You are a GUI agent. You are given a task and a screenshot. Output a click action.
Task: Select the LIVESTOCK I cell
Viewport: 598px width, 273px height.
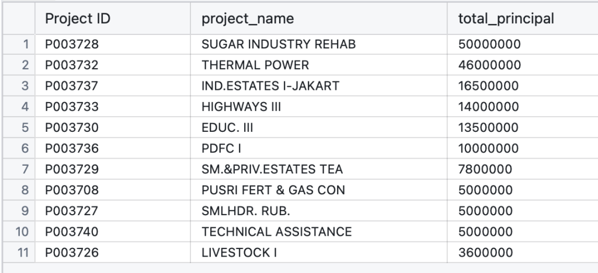[x=239, y=253]
